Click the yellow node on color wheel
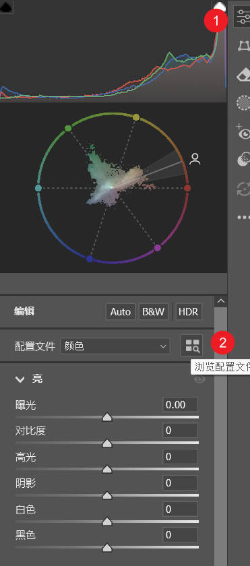Image resolution: width=250 pixels, height=566 pixels. [x=136, y=117]
